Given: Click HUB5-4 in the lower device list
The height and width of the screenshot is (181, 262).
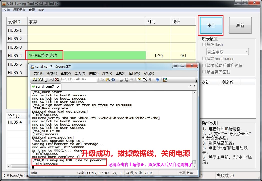Looking at the screenshot, I should (x=15, y=122).
